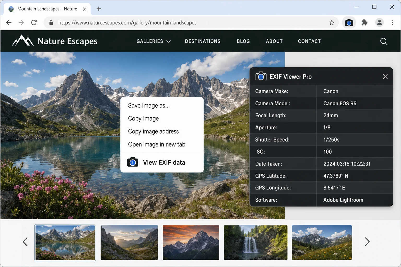
Task: Click the left carousel arrow
Action: [x=25, y=242]
